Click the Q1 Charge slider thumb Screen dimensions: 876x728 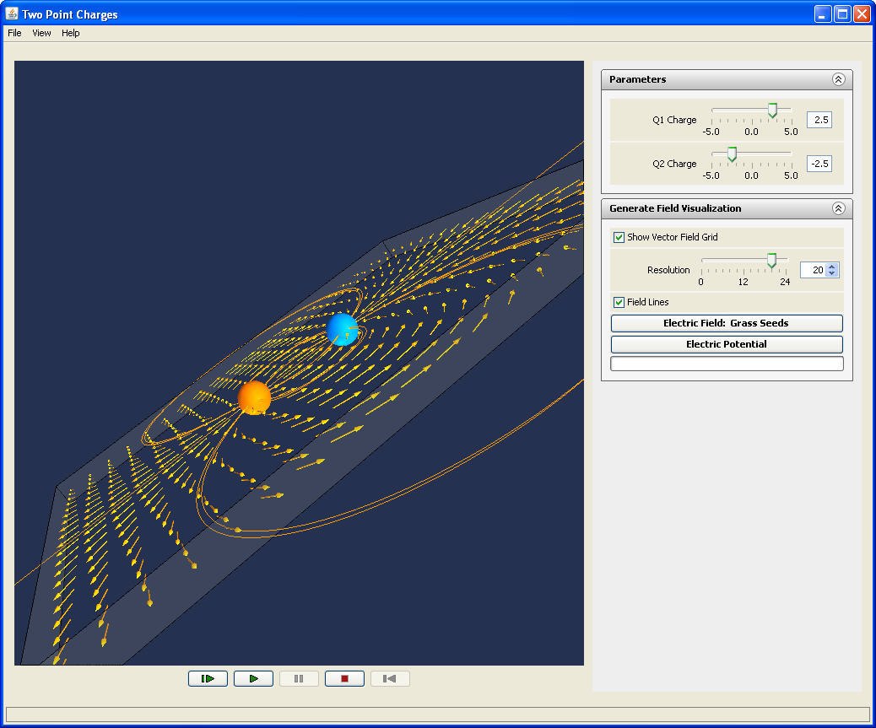coord(772,110)
